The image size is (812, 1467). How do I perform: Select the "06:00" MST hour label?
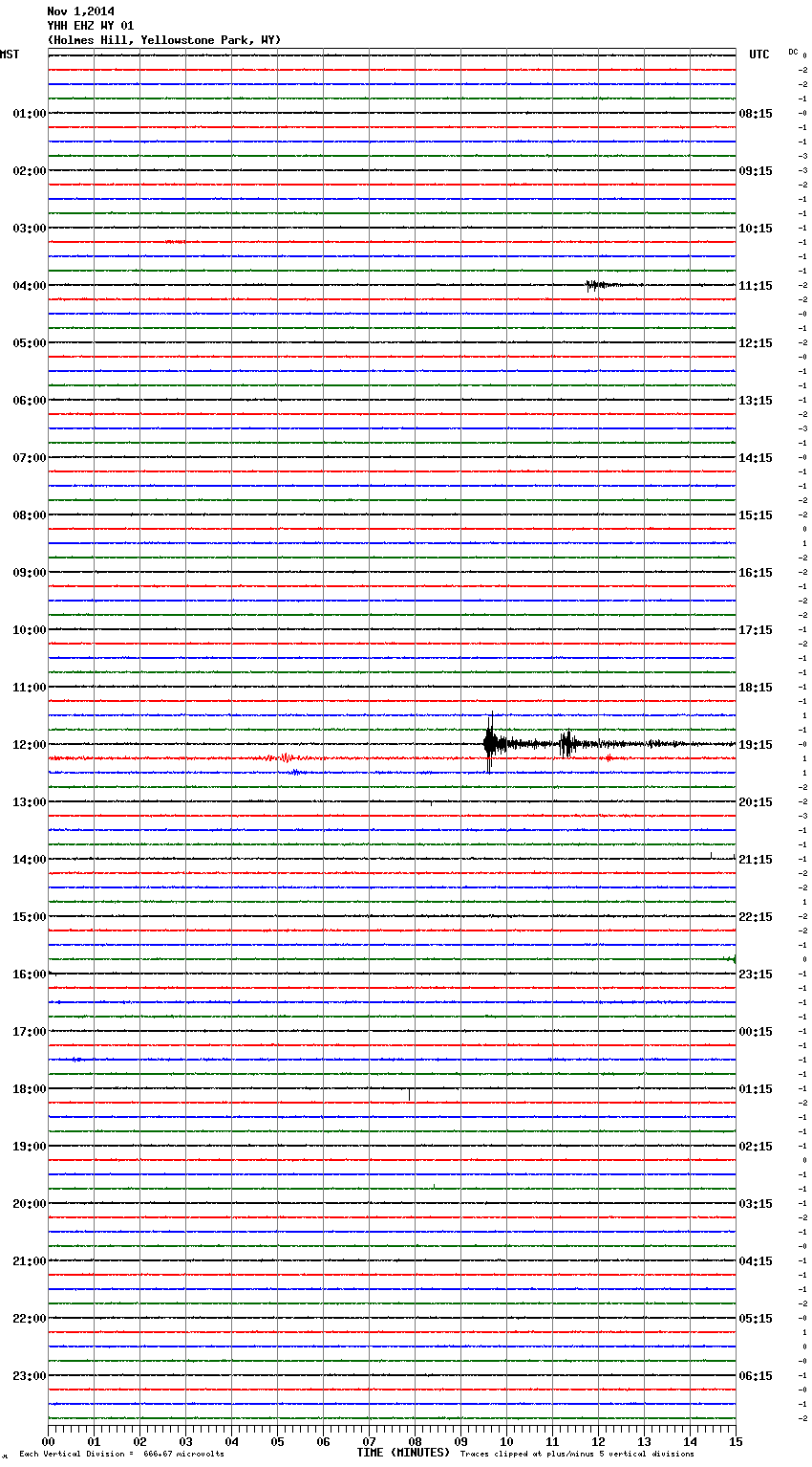pyautogui.click(x=30, y=401)
